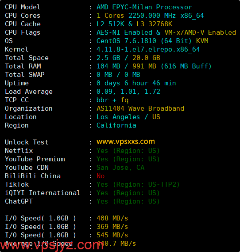Viewport: 240px width, 252px height.
Task: Click the CPU Cores value line
Action: pos(150,16)
